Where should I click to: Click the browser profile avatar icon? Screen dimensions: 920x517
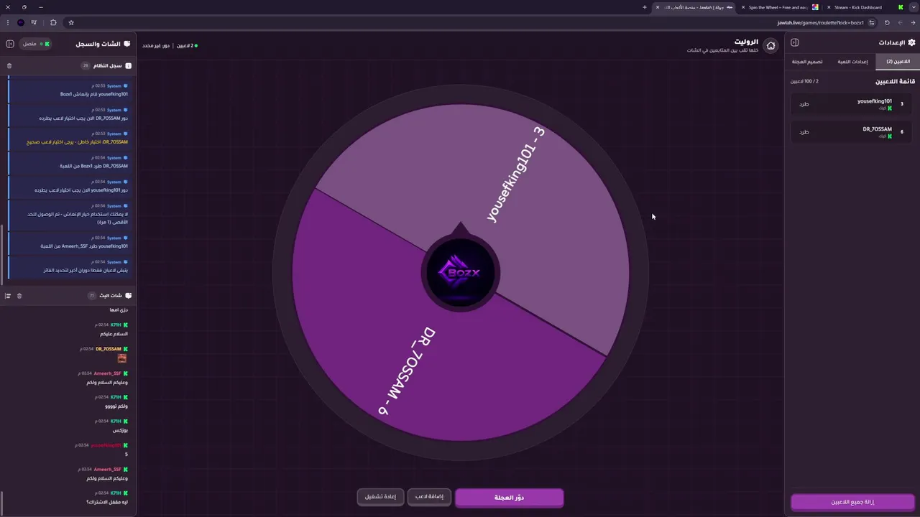tap(20, 22)
